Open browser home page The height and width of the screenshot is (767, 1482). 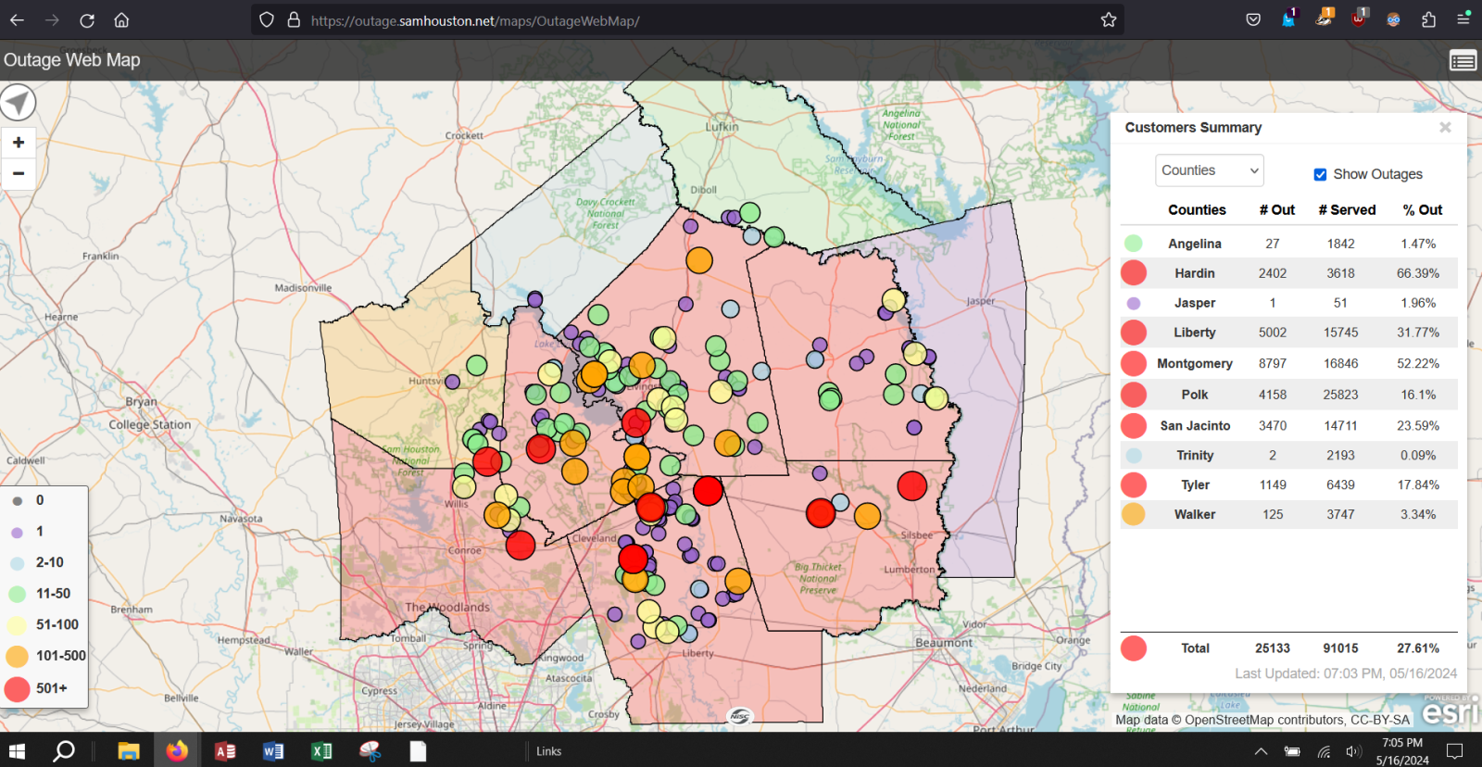(x=121, y=19)
